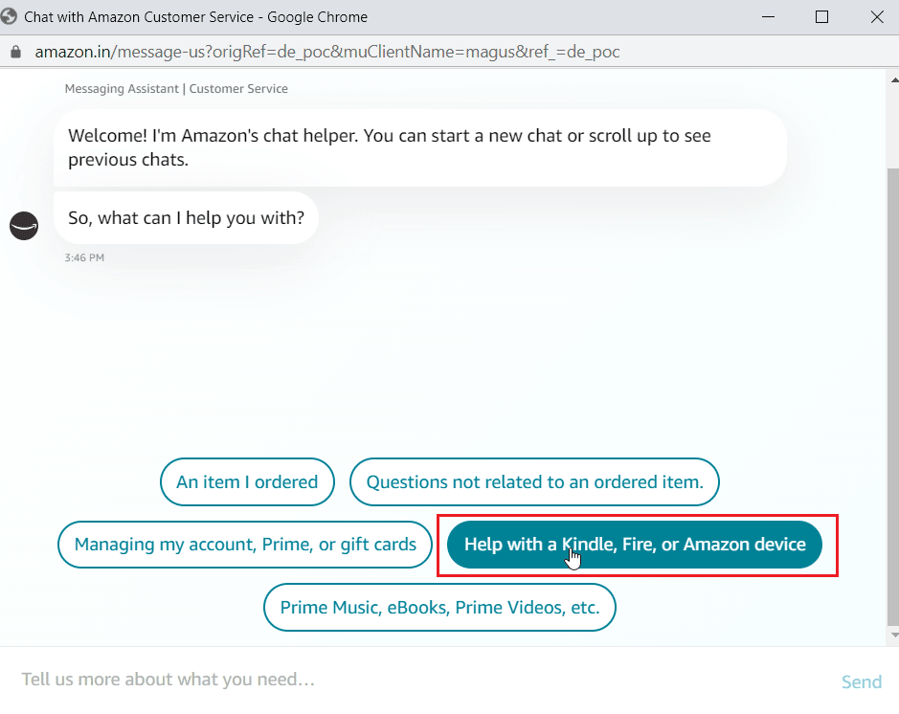This screenshot has width=899, height=714.
Task: Minimize the Chrome chat window
Action: click(x=768, y=17)
